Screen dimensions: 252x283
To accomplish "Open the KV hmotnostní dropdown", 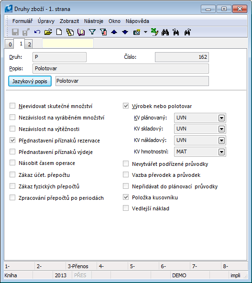I will coord(221,152).
